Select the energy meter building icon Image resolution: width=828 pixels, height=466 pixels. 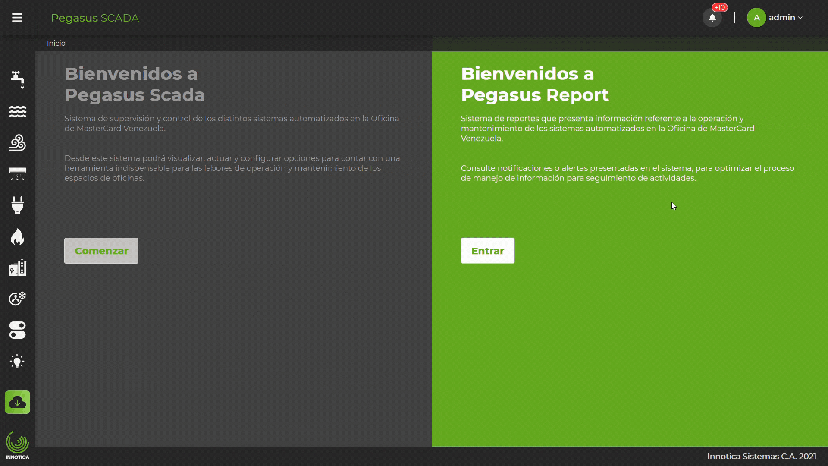(17, 268)
